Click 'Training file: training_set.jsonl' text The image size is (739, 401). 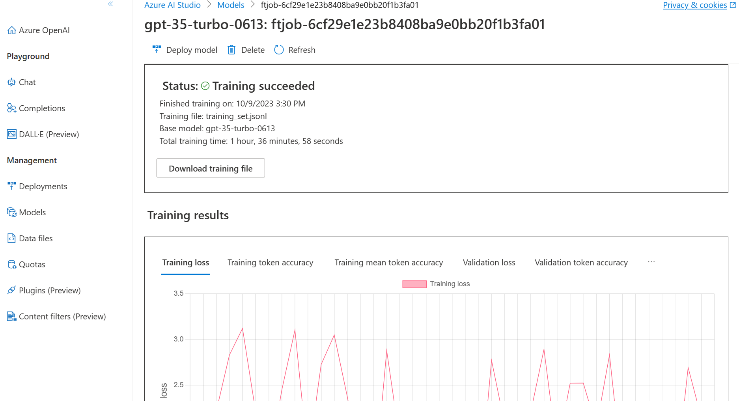click(213, 116)
